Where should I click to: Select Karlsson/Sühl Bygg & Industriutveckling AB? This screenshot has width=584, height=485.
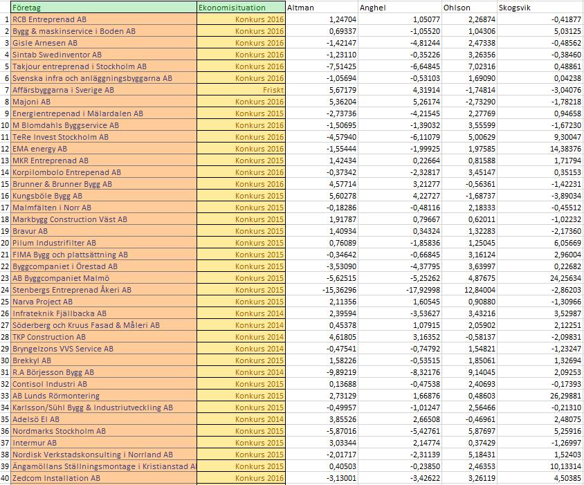(x=104, y=408)
